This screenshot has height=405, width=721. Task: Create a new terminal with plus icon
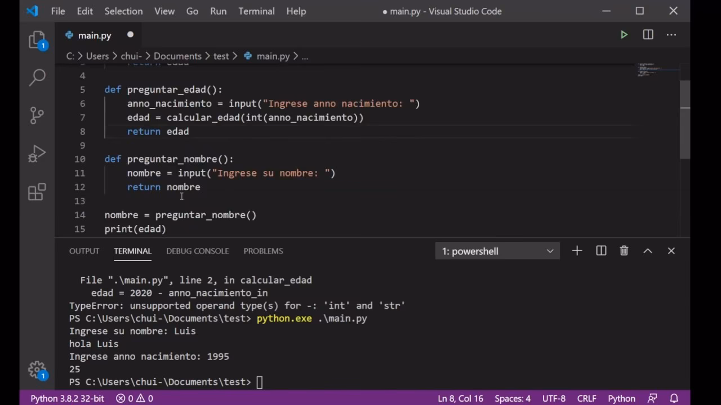tap(577, 251)
